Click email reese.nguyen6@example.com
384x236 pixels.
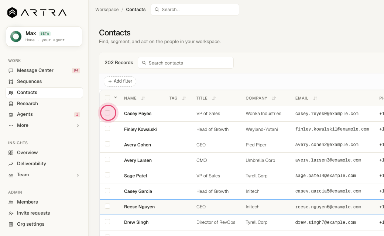click(x=328, y=207)
